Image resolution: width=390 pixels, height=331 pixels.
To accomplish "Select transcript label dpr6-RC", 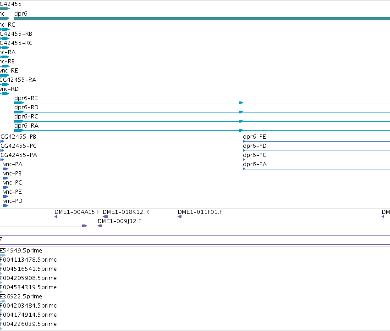I will 26,117.
